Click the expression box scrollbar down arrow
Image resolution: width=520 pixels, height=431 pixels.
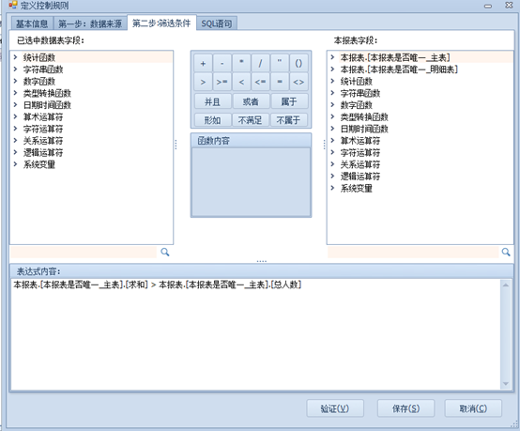[x=506, y=383]
